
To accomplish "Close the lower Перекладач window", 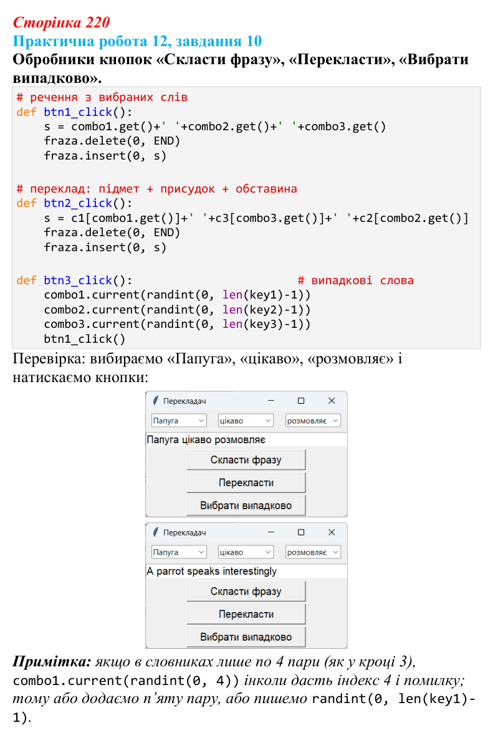I will coord(332,532).
